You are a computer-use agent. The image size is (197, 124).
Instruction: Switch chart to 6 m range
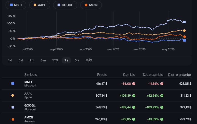43,60
